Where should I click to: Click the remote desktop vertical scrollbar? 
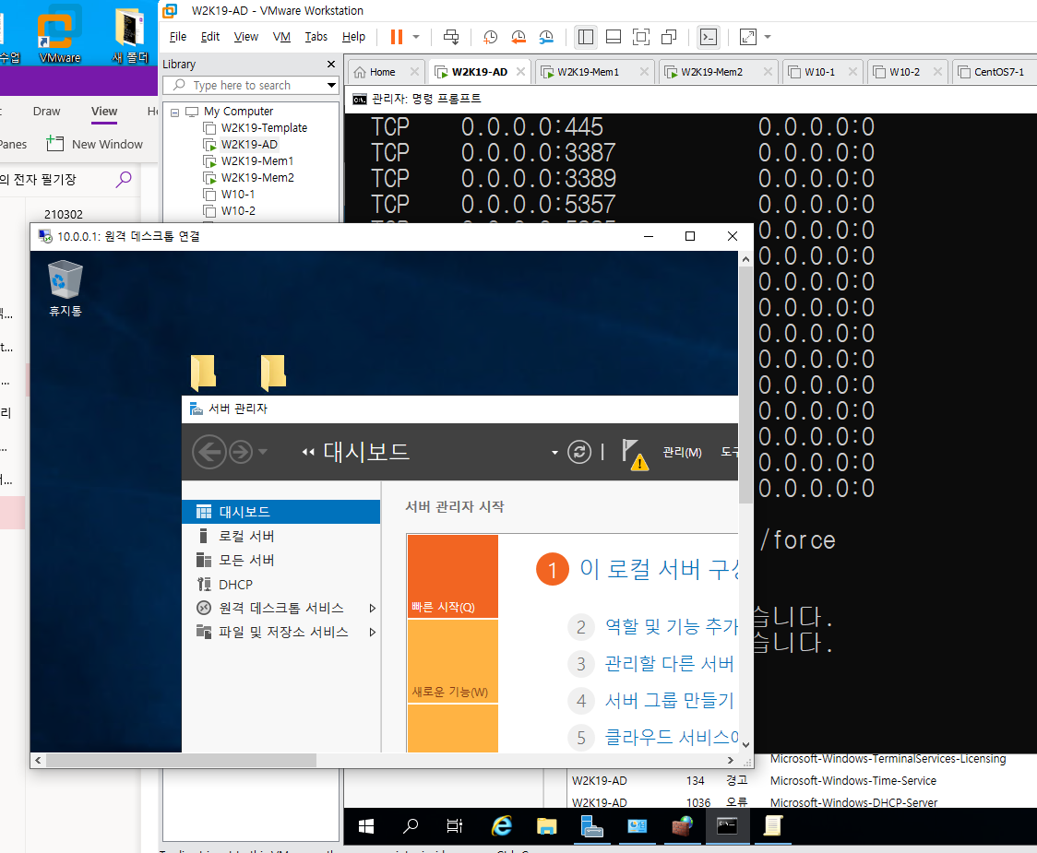coord(745,385)
